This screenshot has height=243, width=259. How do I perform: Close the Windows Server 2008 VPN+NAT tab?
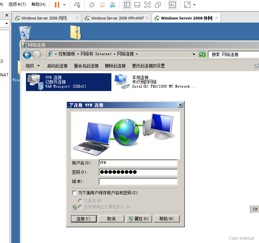[147, 18]
